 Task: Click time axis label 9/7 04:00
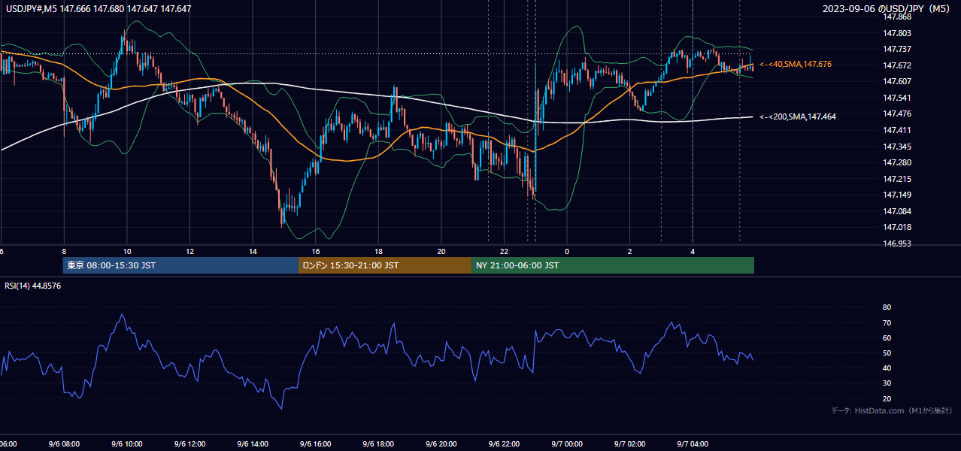click(693, 444)
